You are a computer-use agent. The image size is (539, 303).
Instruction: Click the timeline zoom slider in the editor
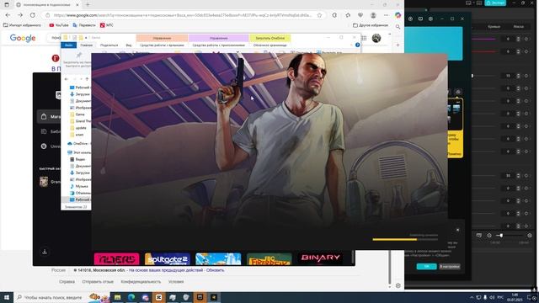[x=509, y=236]
